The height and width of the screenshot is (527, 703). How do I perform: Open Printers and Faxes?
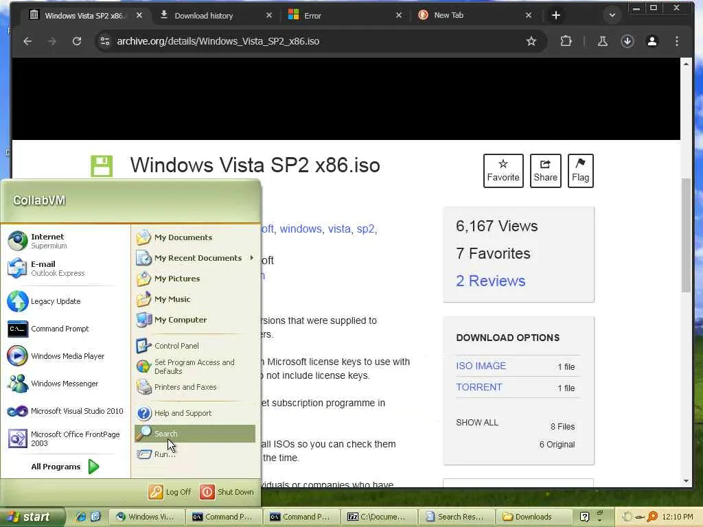[x=194, y=387]
